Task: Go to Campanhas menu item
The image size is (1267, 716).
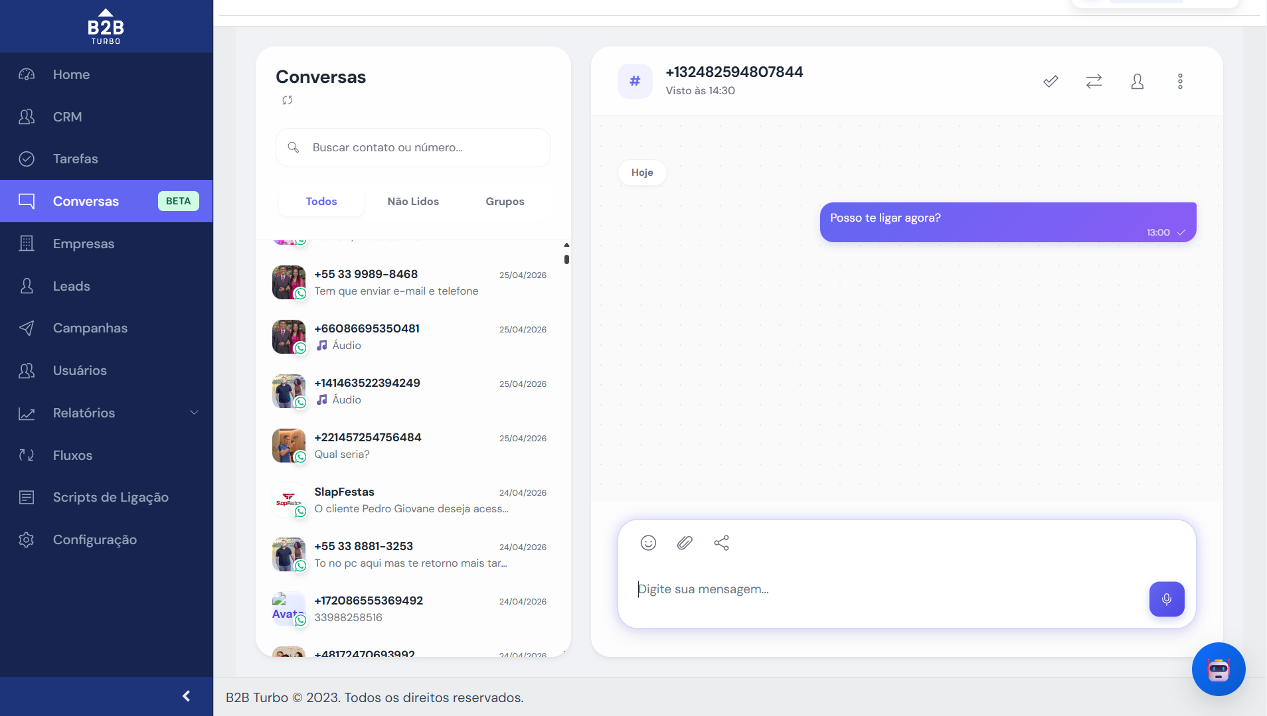Action: pyautogui.click(x=106, y=328)
